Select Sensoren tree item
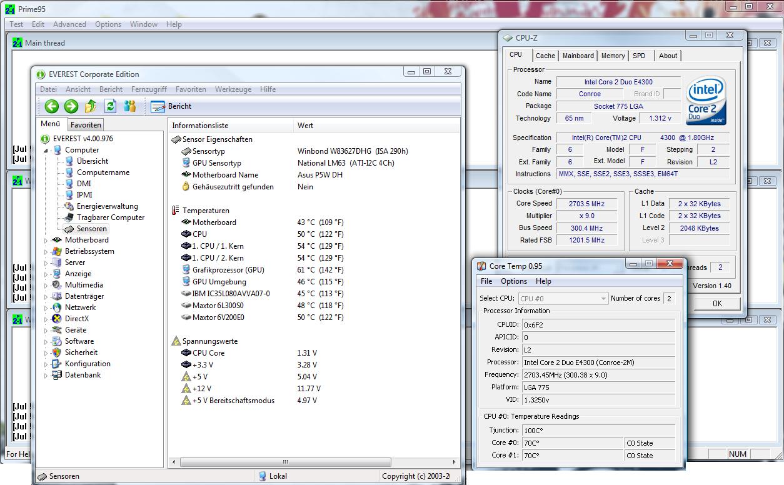The image size is (784, 485). pyautogui.click(x=92, y=229)
